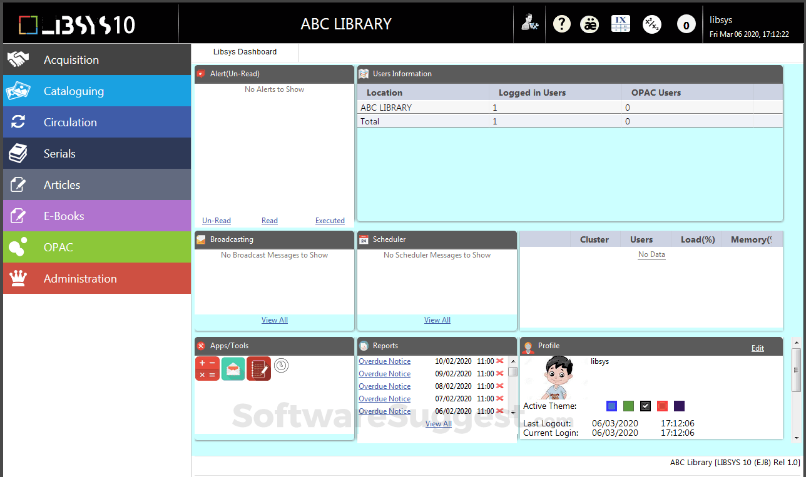Click the Un-Read alerts link
This screenshot has width=806, height=477.
click(216, 220)
